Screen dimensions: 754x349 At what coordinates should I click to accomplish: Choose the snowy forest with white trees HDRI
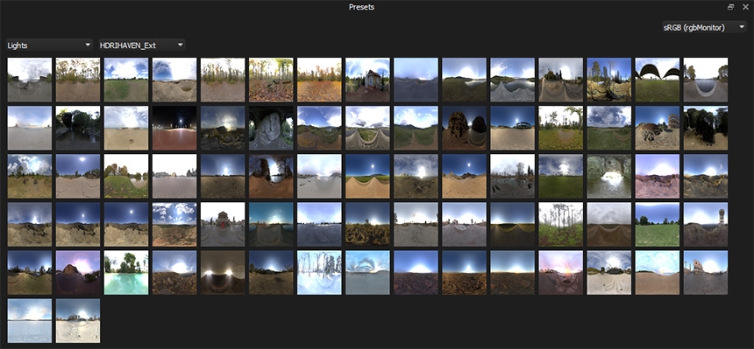coord(319,273)
